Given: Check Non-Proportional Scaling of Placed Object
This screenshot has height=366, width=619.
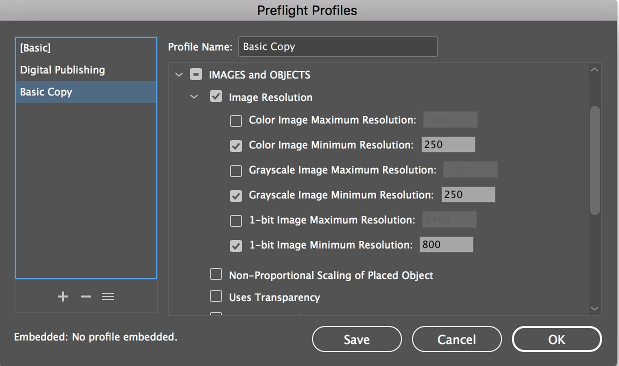Looking at the screenshot, I should (x=216, y=274).
